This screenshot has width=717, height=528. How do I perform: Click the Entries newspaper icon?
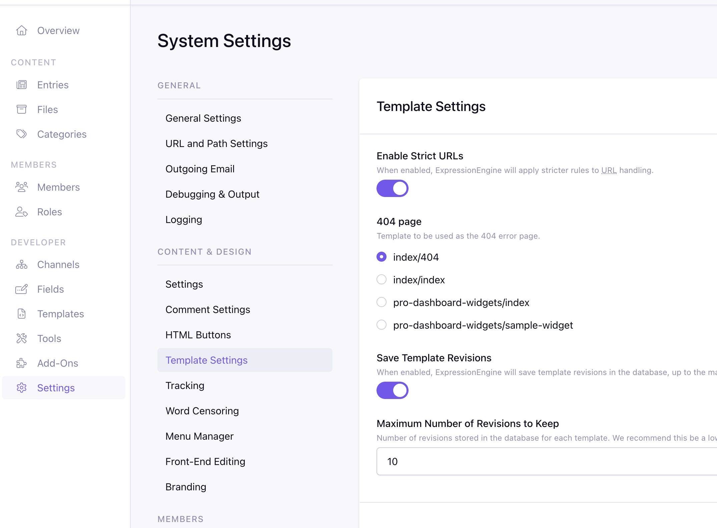(22, 85)
